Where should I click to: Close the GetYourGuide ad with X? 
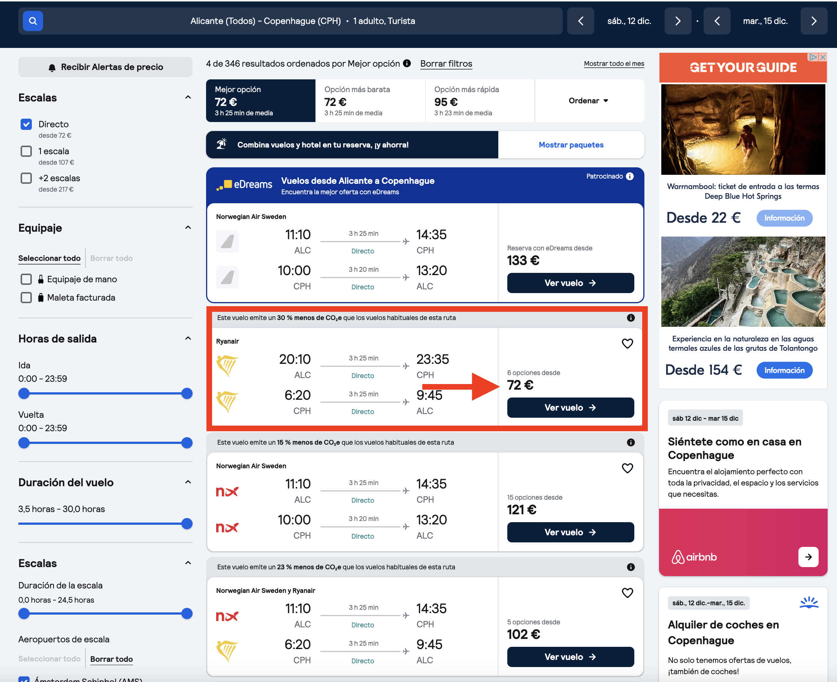point(822,57)
